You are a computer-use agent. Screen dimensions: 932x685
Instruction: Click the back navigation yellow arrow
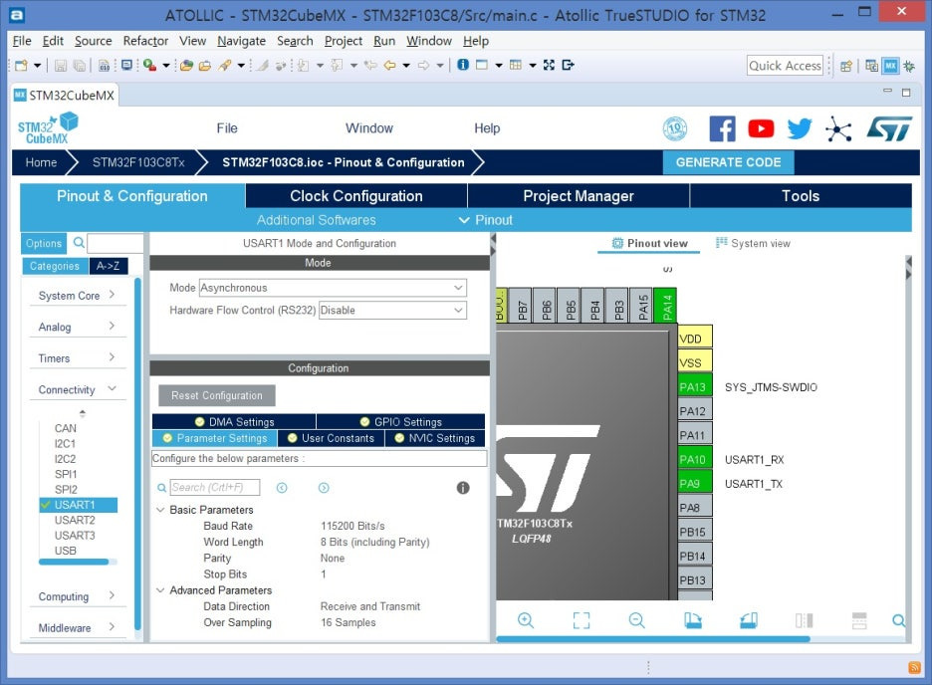(390, 66)
